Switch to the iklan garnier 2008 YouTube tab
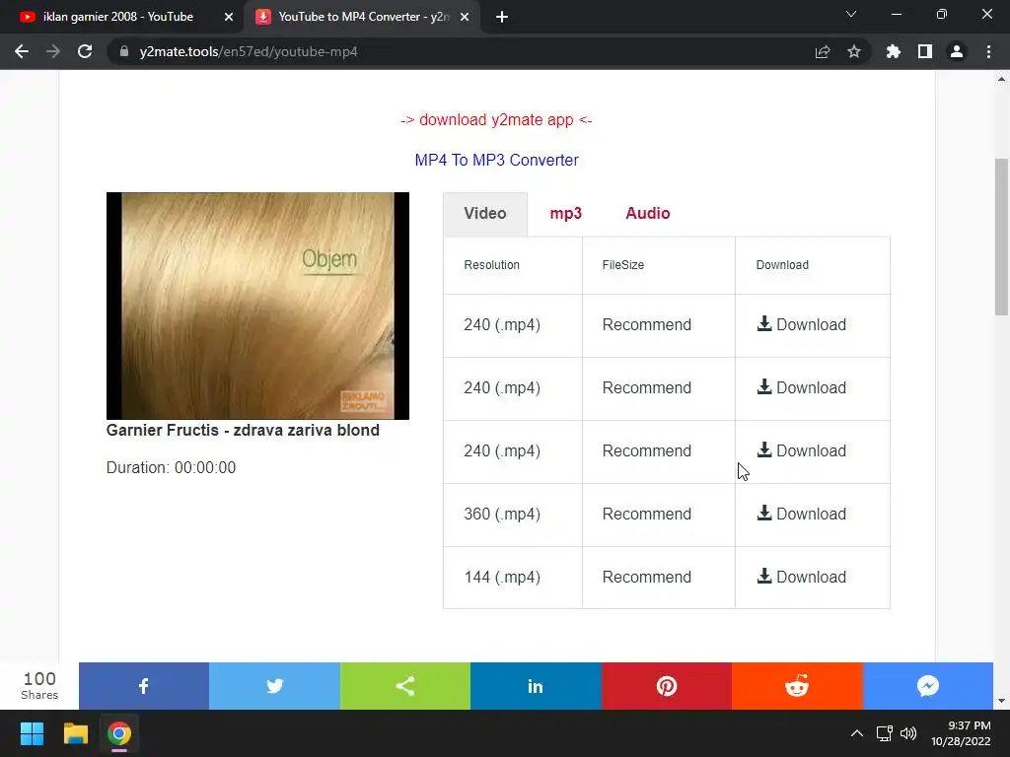 click(118, 17)
